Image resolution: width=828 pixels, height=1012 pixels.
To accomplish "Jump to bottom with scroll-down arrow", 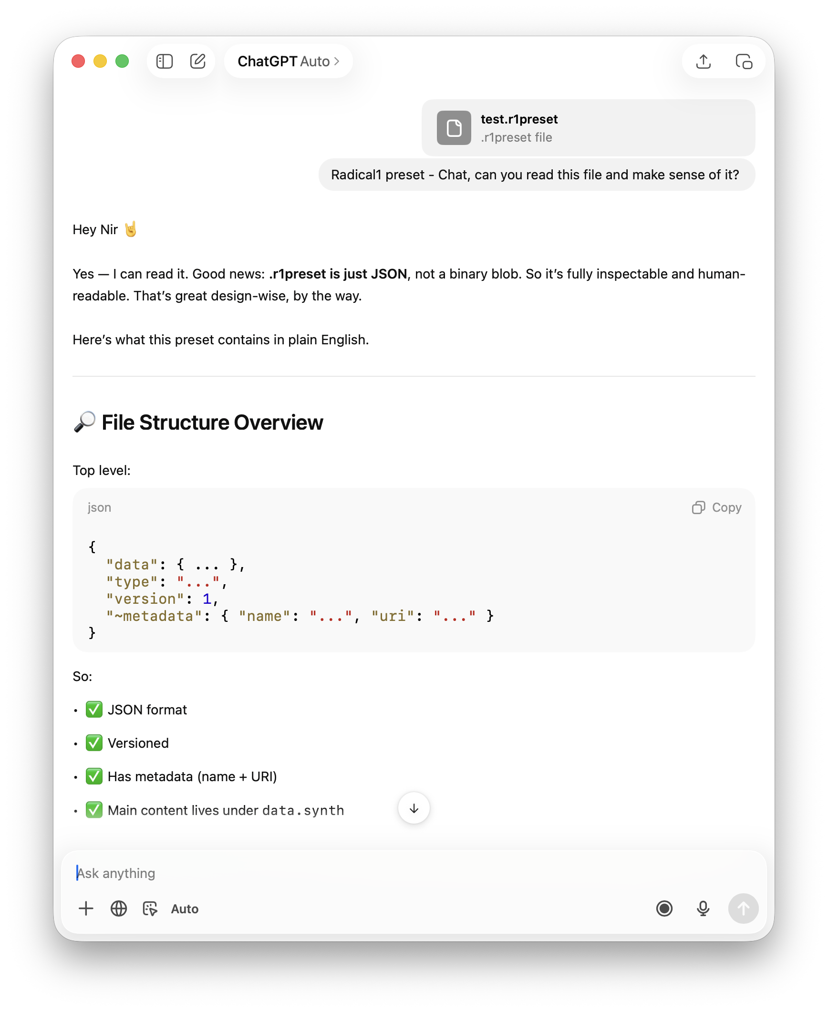I will tap(414, 808).
